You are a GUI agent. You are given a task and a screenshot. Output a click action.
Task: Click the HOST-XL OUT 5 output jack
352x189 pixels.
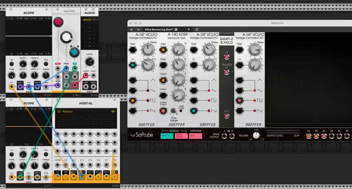[x=90, y=177]
